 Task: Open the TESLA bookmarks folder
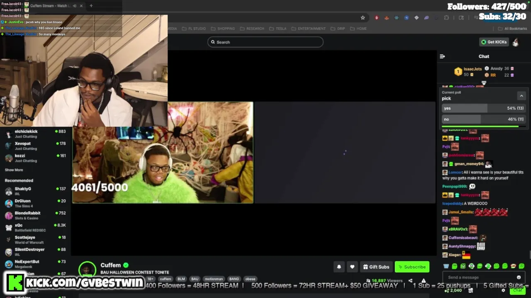278,29
